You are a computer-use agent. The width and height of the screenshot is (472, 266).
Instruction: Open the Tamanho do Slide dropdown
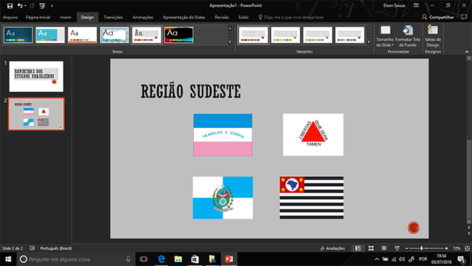pos(385,36)
